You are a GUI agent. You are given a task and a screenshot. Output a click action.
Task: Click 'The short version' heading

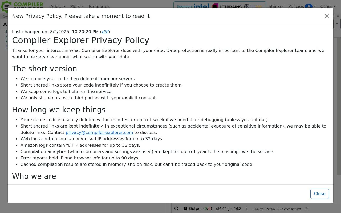pyautogui.click(x=44, y=69)
